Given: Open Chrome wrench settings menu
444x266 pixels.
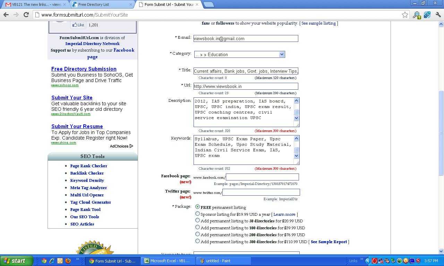Looking at the screenshot, I should pyautogui.click(x=438, y=15).
